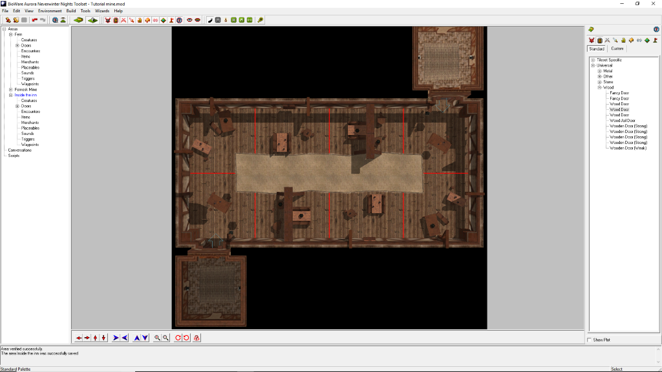This screenshot has width=662, height=372.
Task: Select the Waypoints flag icon in palette panel
Action: click(x=656, y=41)
